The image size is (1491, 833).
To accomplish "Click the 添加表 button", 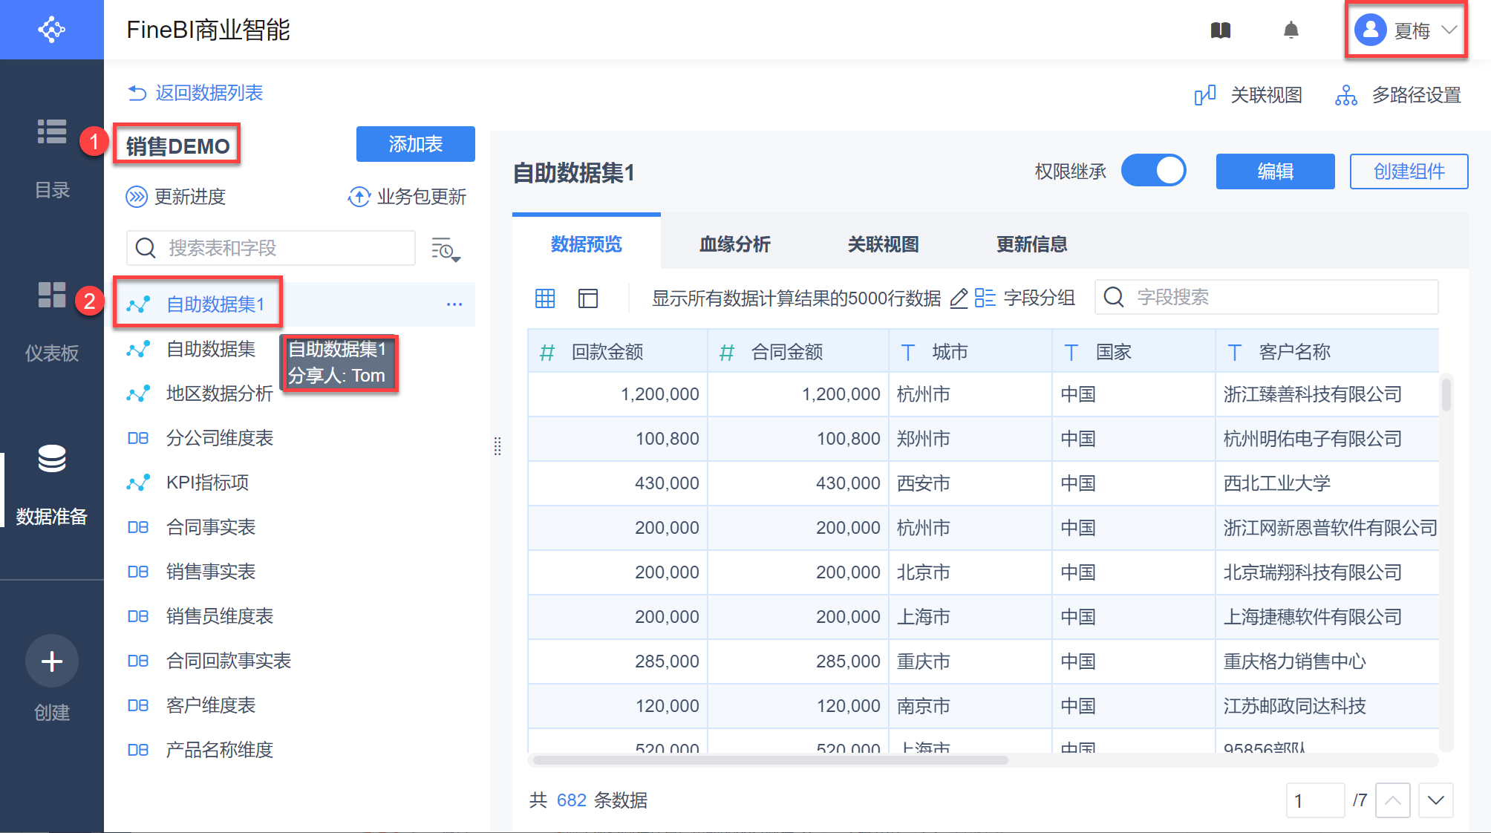I will (415, 144).
